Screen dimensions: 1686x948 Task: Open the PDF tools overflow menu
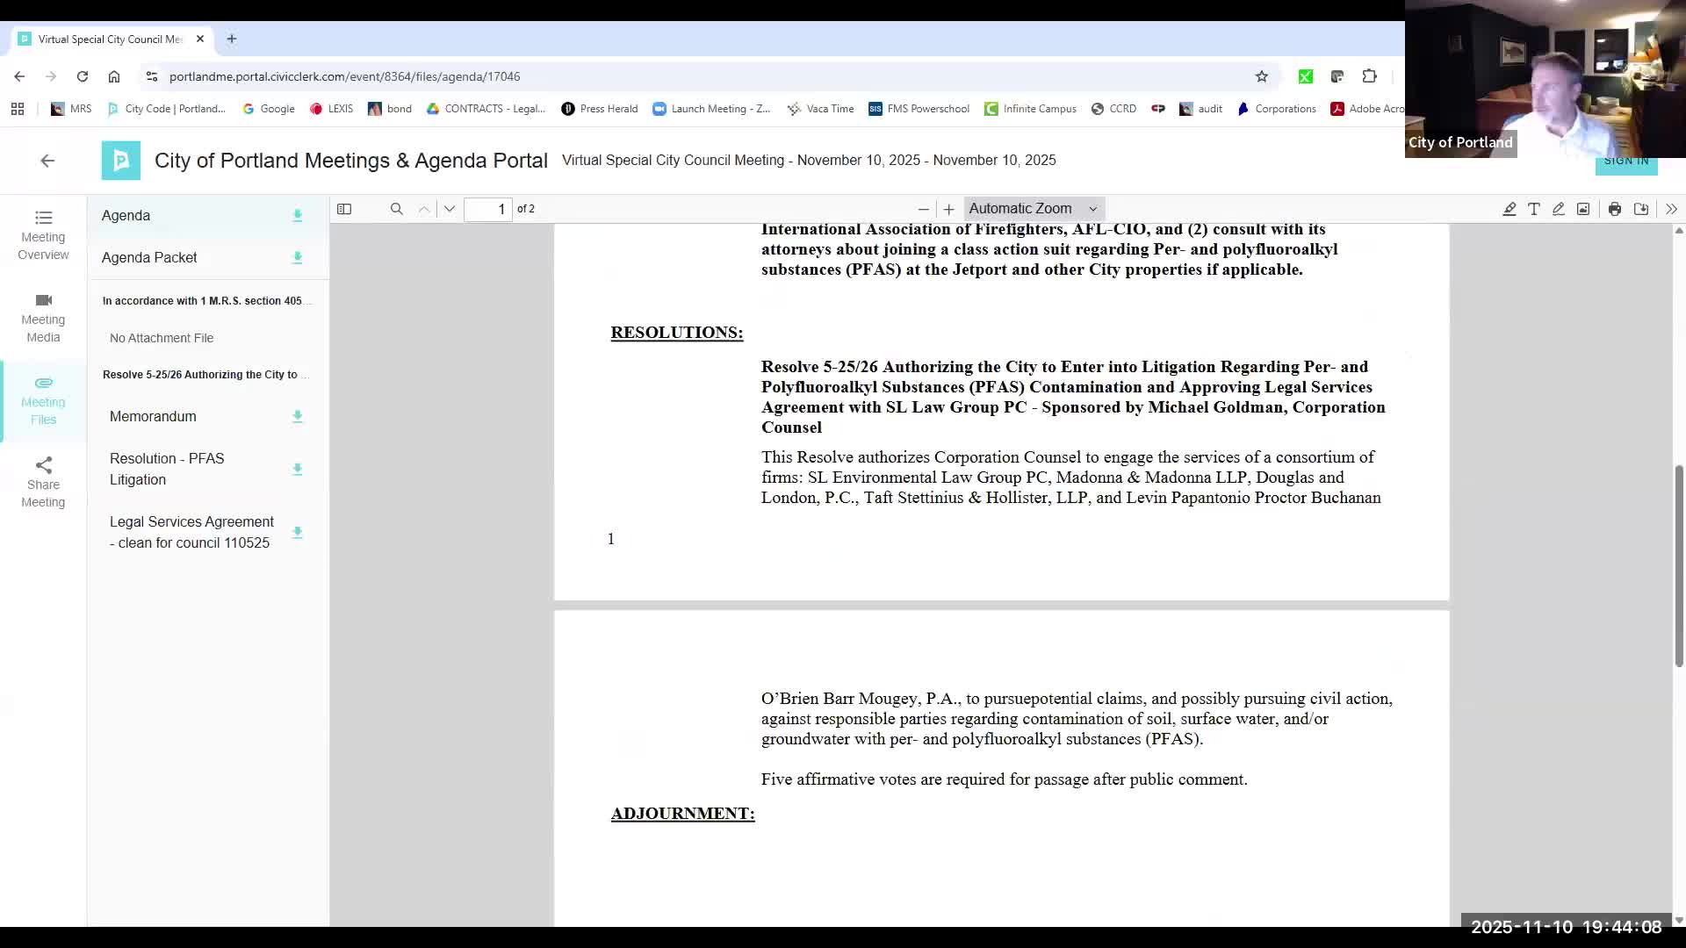tap(1670, 209)
